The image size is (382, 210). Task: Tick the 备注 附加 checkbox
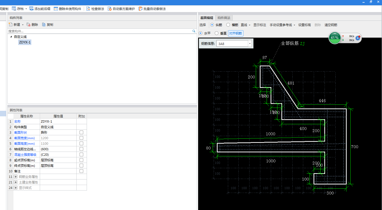pyautogui.click(x=81, y=171)
